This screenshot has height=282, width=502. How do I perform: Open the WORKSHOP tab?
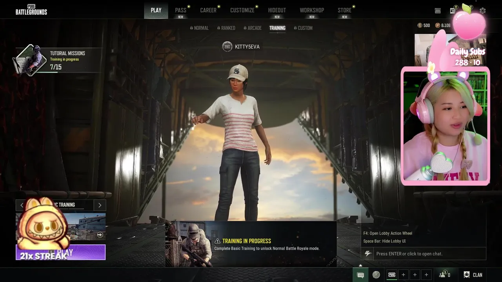(312, 10)
